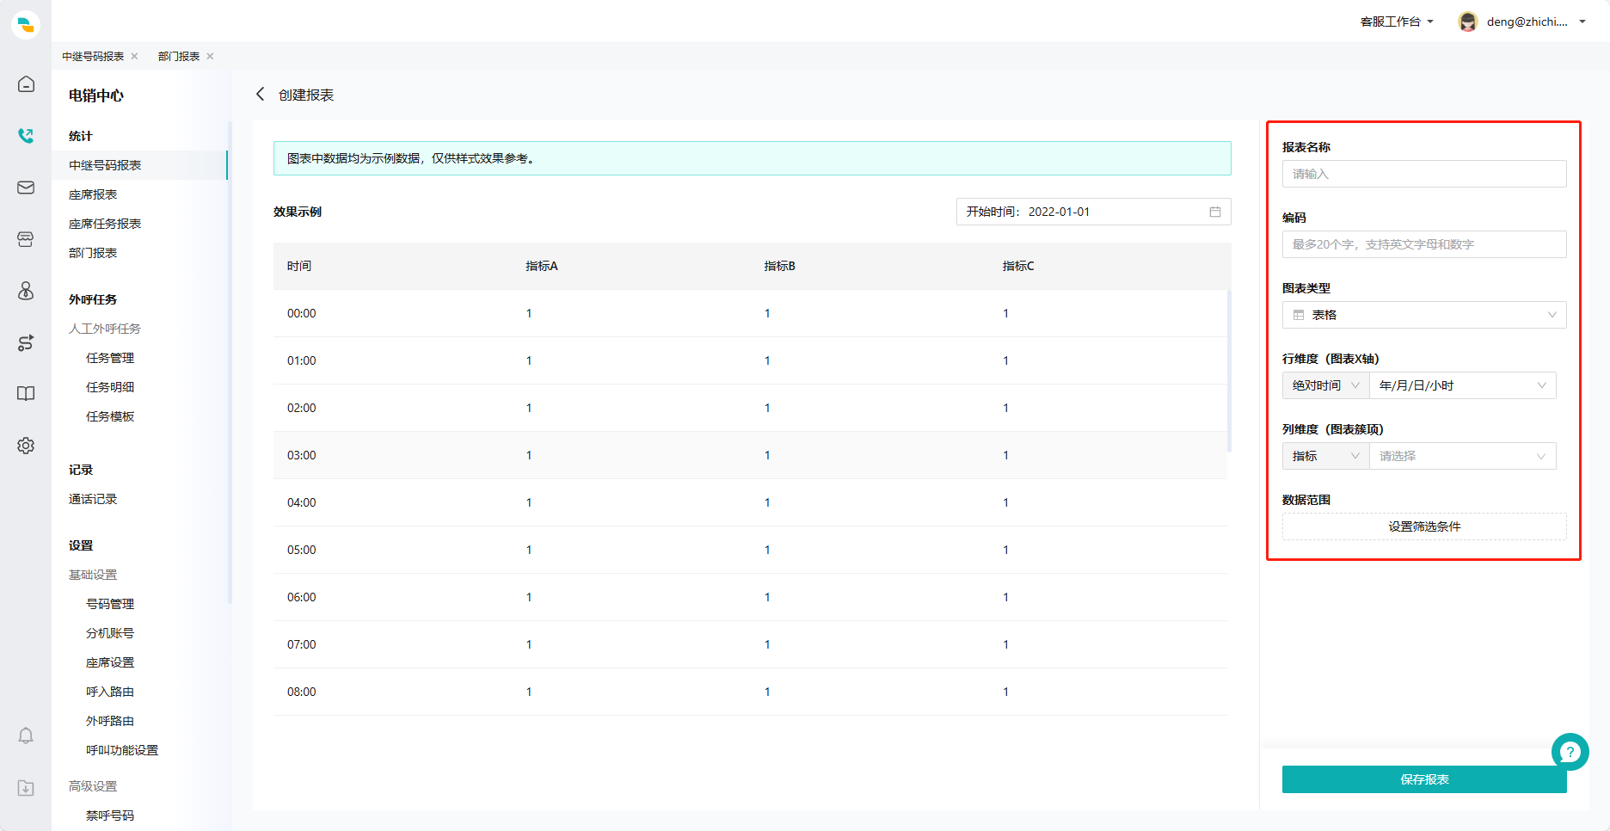Click the 编码 input field
Screen dimensions: 1610x831
point(1424,244)
